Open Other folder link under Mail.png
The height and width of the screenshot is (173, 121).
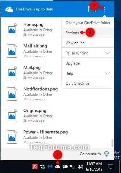[48, 73]
